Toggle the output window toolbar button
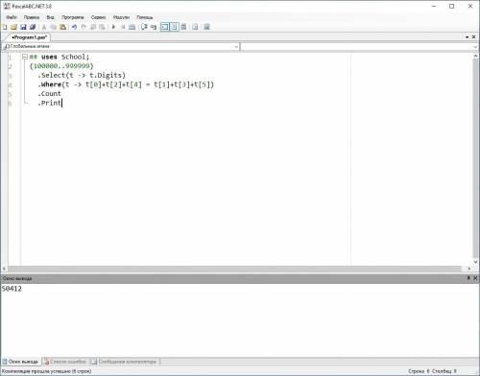480x376 pixels. click(165, 27)
